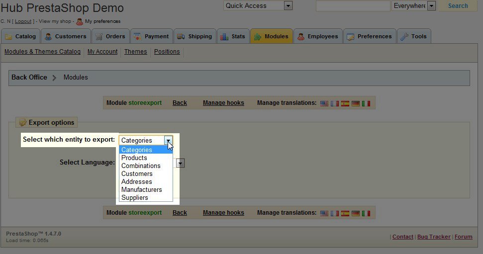Click the Spanish flag in top translations row
483x254 pixels.
coord(345,103)
